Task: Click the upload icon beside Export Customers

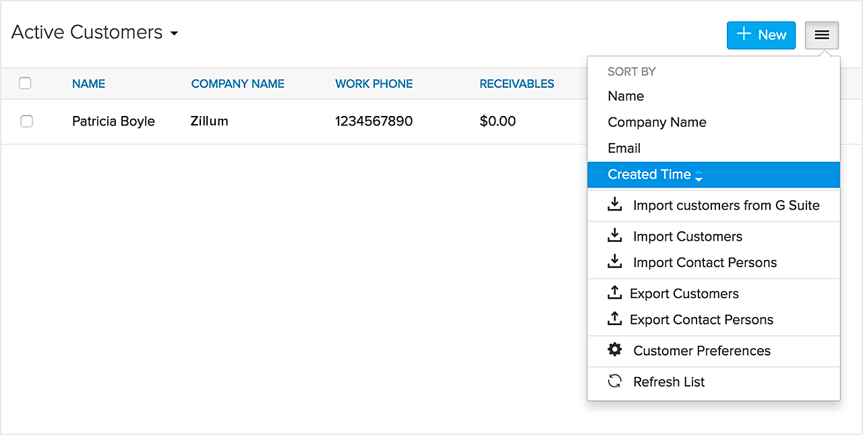Action: pos(614,293)
